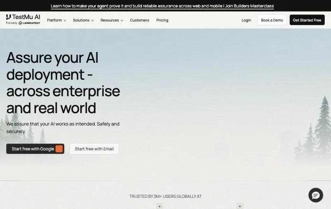Expand the Solutions menu
The image size is (331, 209).
coord(83,20)
